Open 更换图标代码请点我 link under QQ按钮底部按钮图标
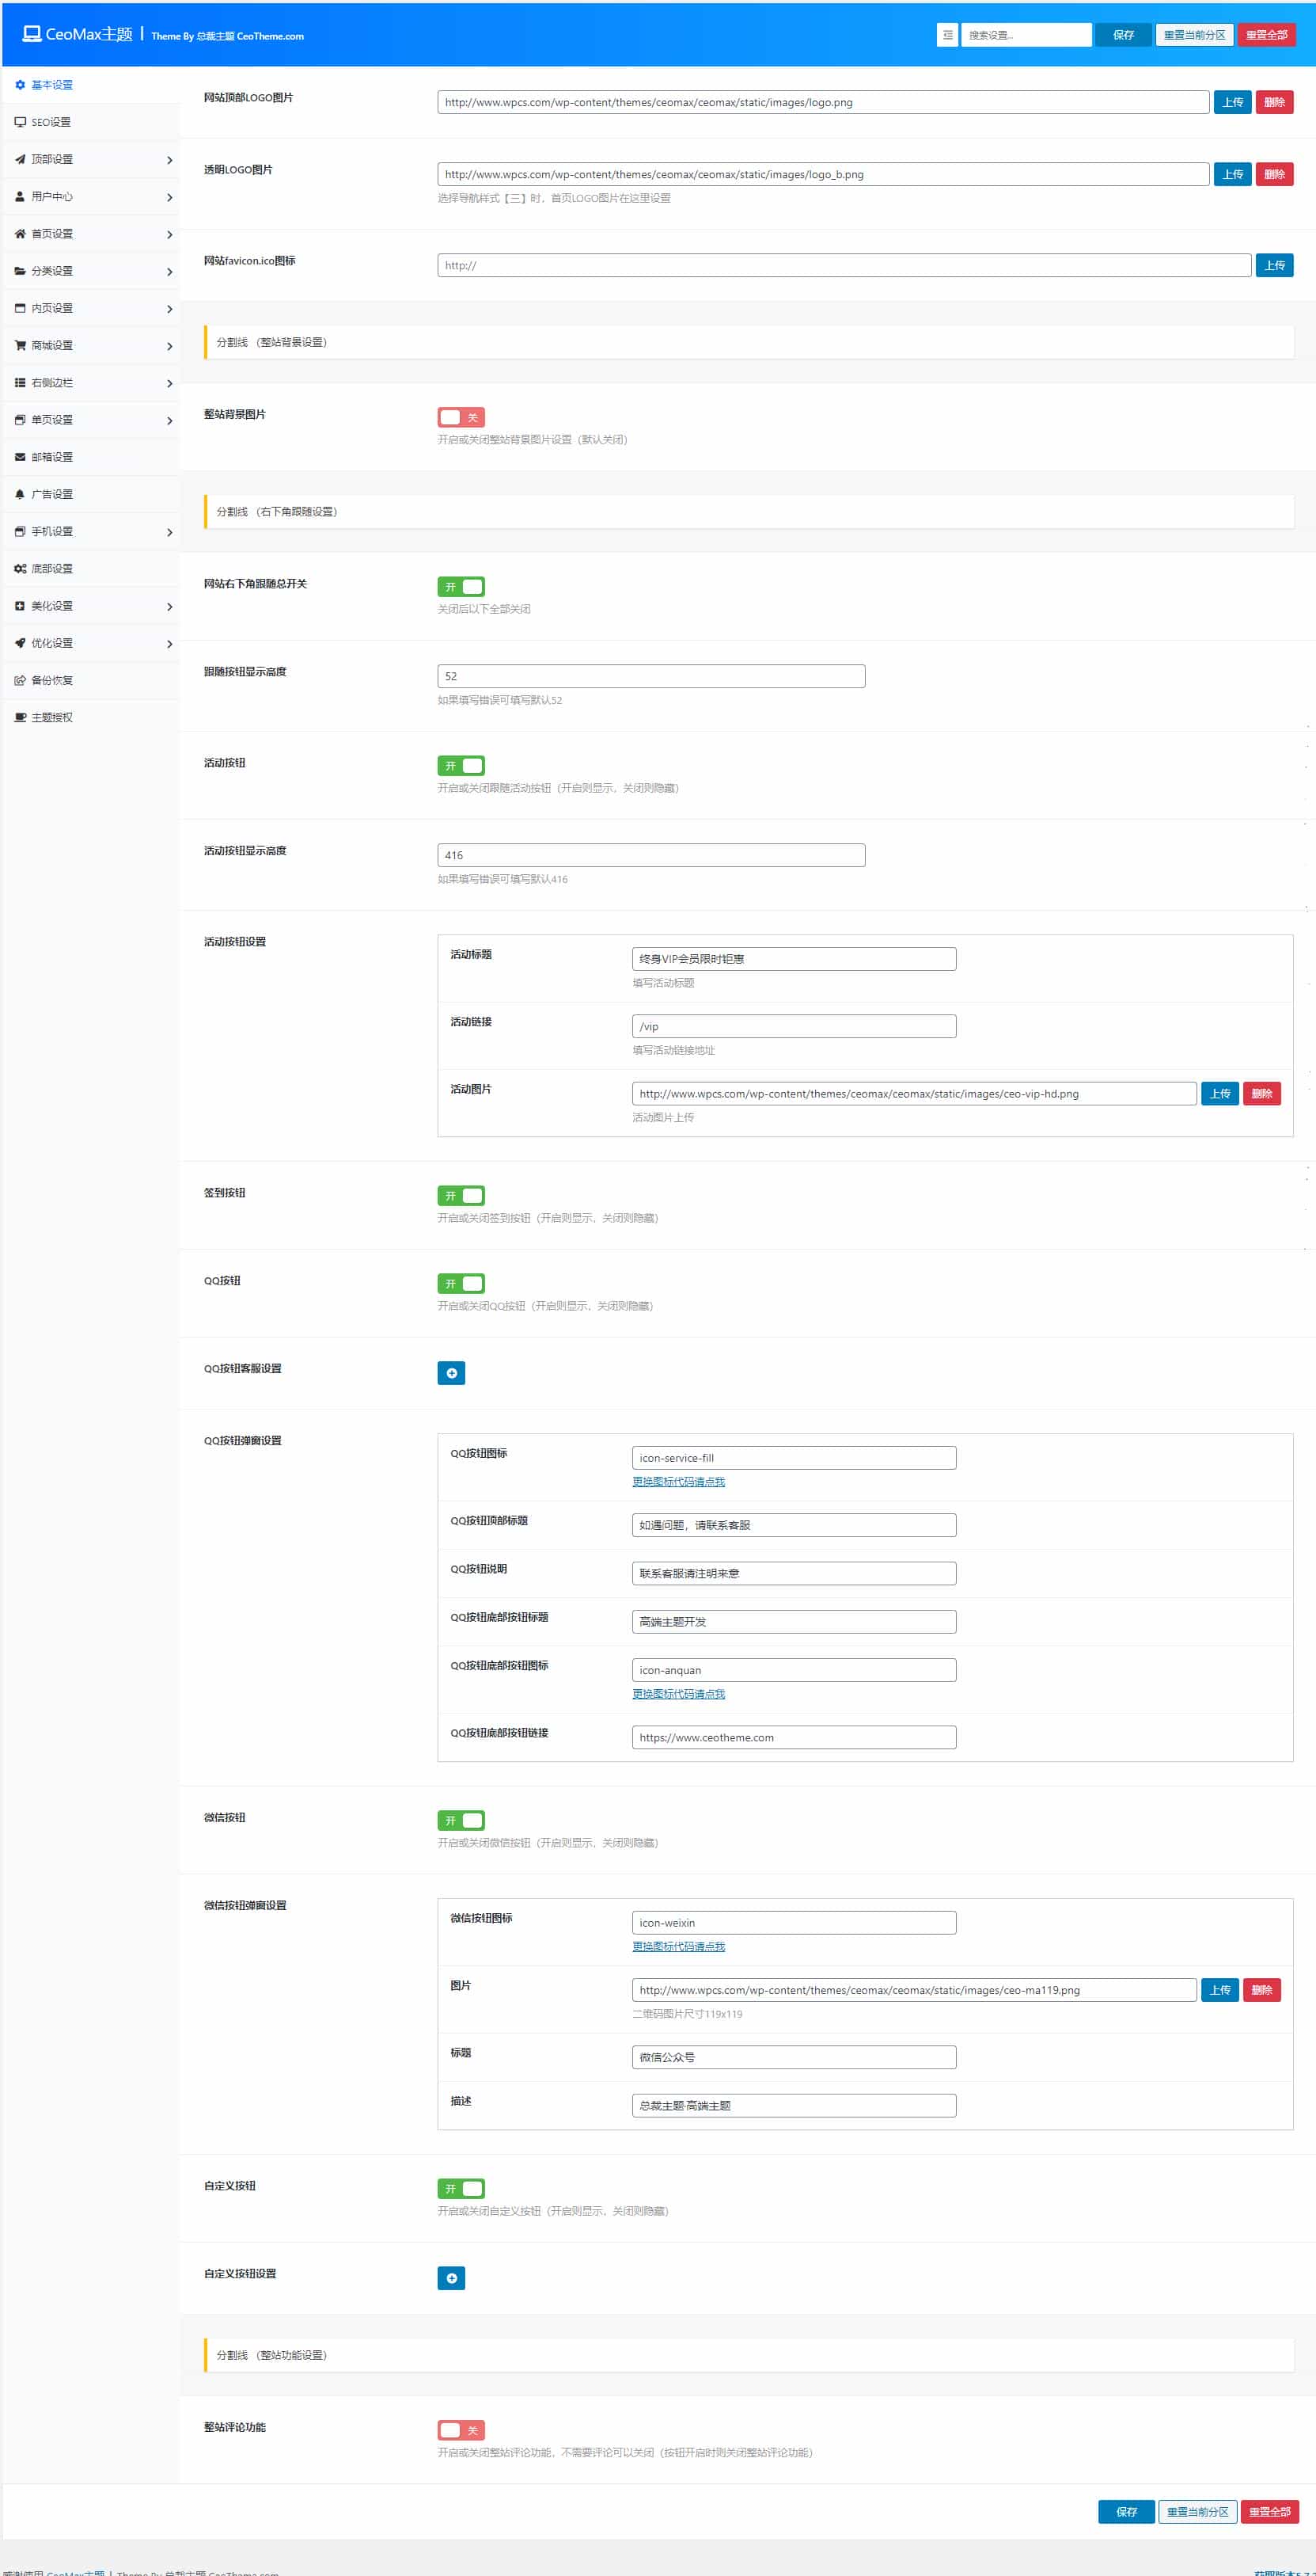The image size is (1316, 2576). [x=678, y=1693]
